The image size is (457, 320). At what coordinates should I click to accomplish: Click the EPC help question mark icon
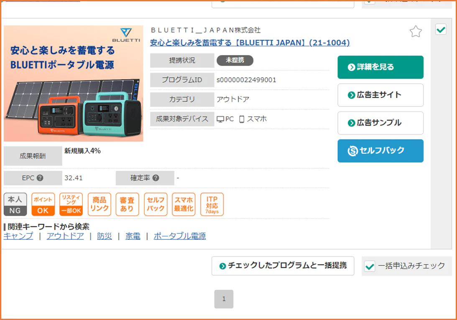point(40,178)
